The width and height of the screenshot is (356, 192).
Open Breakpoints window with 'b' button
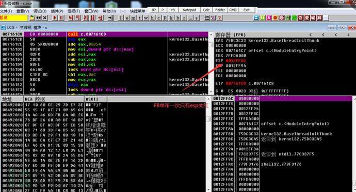click(178, 18)
